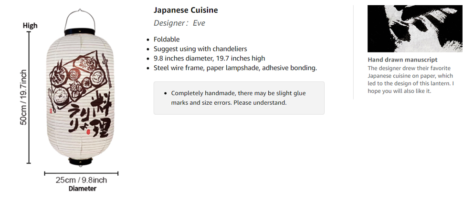Click the Steel wire frame bullet text
The width and height of the screenshot is (463, 201).
coord(235,68)
